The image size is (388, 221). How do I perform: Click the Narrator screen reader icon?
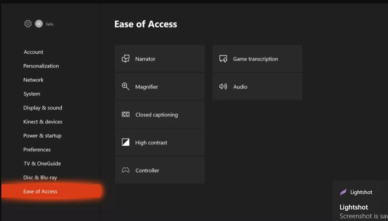coord(125,58)
